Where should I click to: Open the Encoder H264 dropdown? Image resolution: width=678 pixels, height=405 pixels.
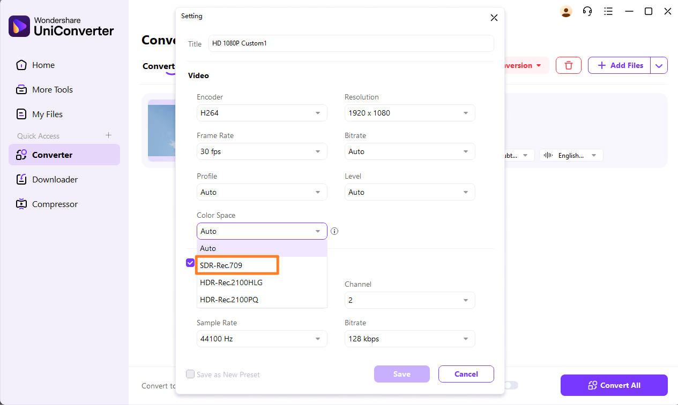[x=262, y=113]
